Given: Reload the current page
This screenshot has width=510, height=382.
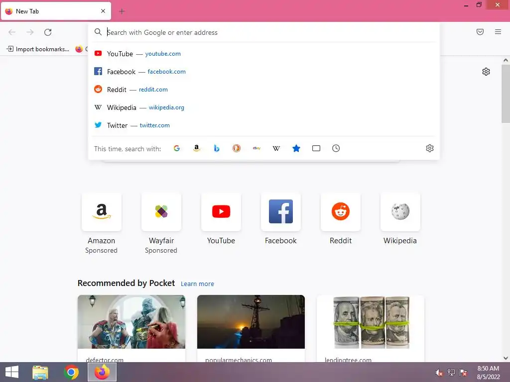Looking at the screenshot, I should pyautogui.click(x=48, y=32).
